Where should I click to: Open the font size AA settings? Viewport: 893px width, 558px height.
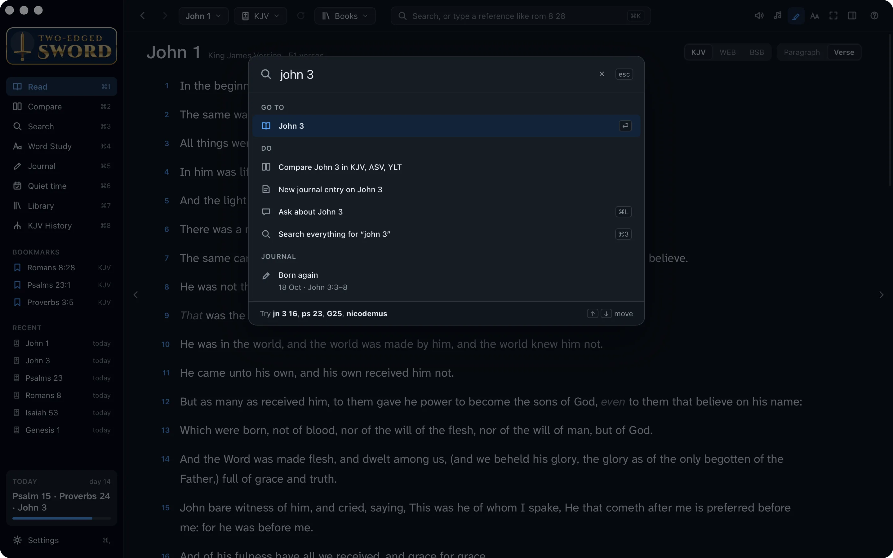coord(815,16)
